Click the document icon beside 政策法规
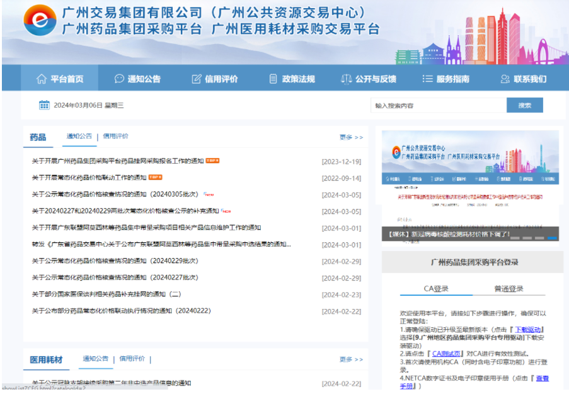Image resolution: width=569 pixels, height=394 pixels. pyautogui.click(x=273, y=79)
